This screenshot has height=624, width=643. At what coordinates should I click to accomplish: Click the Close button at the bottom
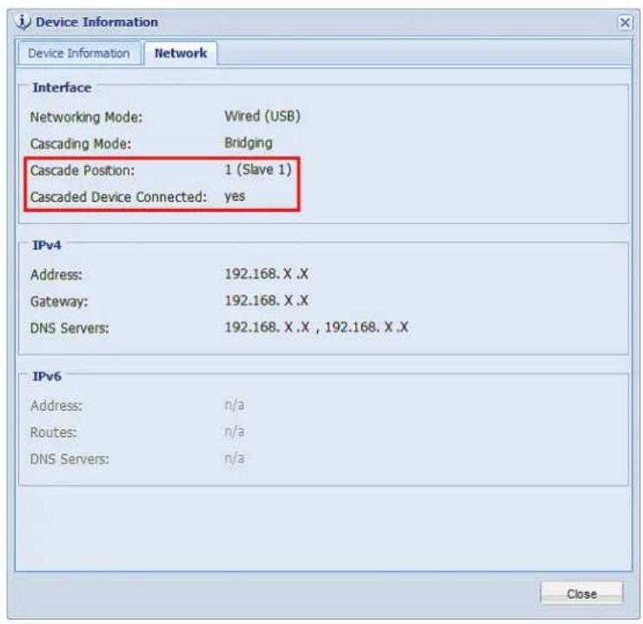point(581,594)
